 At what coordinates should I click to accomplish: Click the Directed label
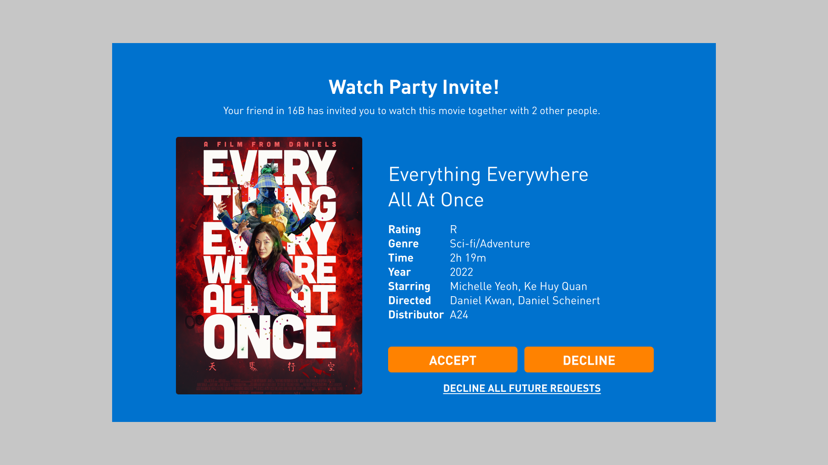409,301
